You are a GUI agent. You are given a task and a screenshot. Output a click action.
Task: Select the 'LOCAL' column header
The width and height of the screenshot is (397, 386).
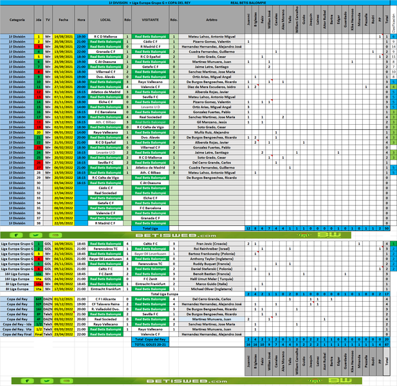pos(106,20)
